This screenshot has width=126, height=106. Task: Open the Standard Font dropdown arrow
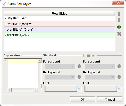tap(79, 89)
